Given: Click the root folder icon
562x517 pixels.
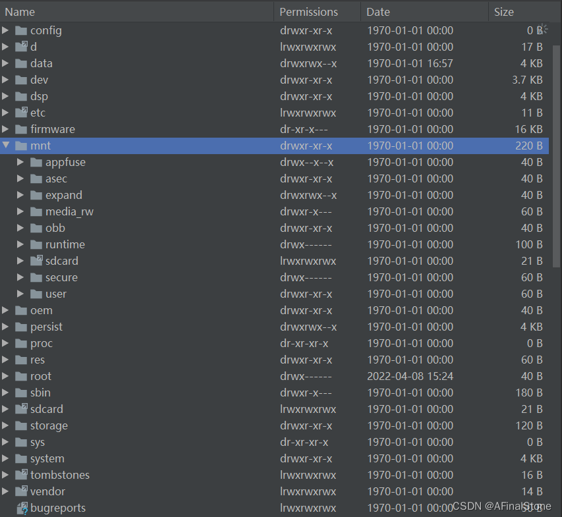Looking at the screenshot, I should coord(21,377).
